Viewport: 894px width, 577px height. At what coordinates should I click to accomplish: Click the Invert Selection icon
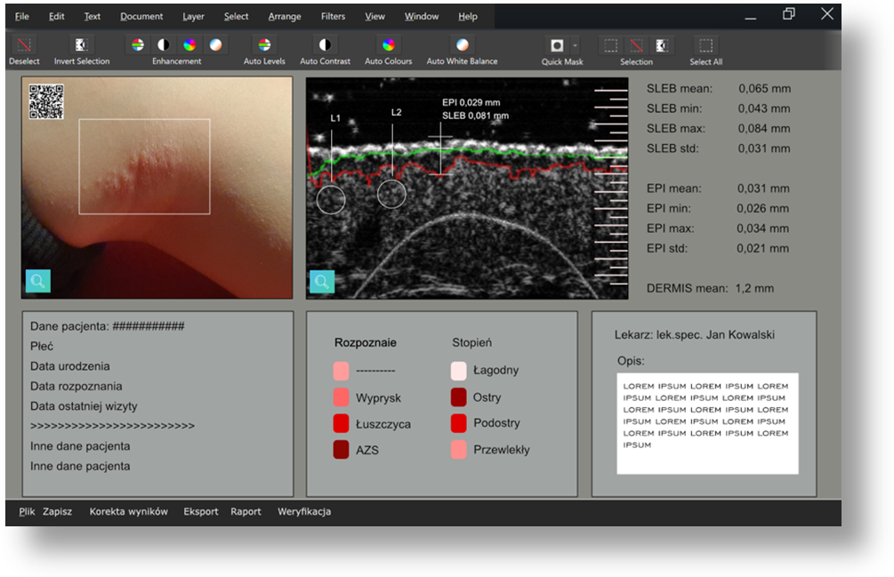[81, 45]
